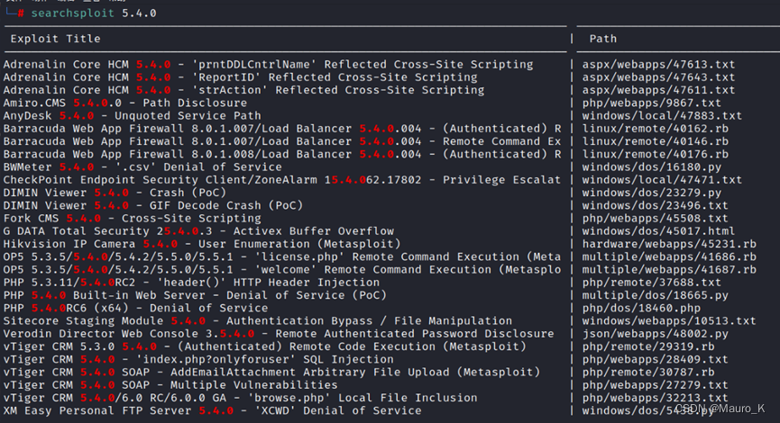Viewport: 780px width, 423px height.
Task: Click AnyDesk Unquoted Service Path row
Action: point(132,116)
